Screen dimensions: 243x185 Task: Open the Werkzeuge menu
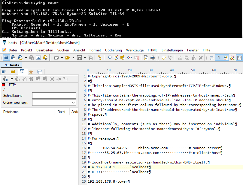135,50
